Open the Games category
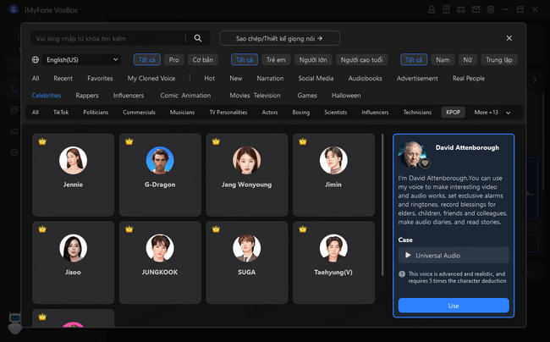This screenshot has height=342, width=550. (307, 96)
